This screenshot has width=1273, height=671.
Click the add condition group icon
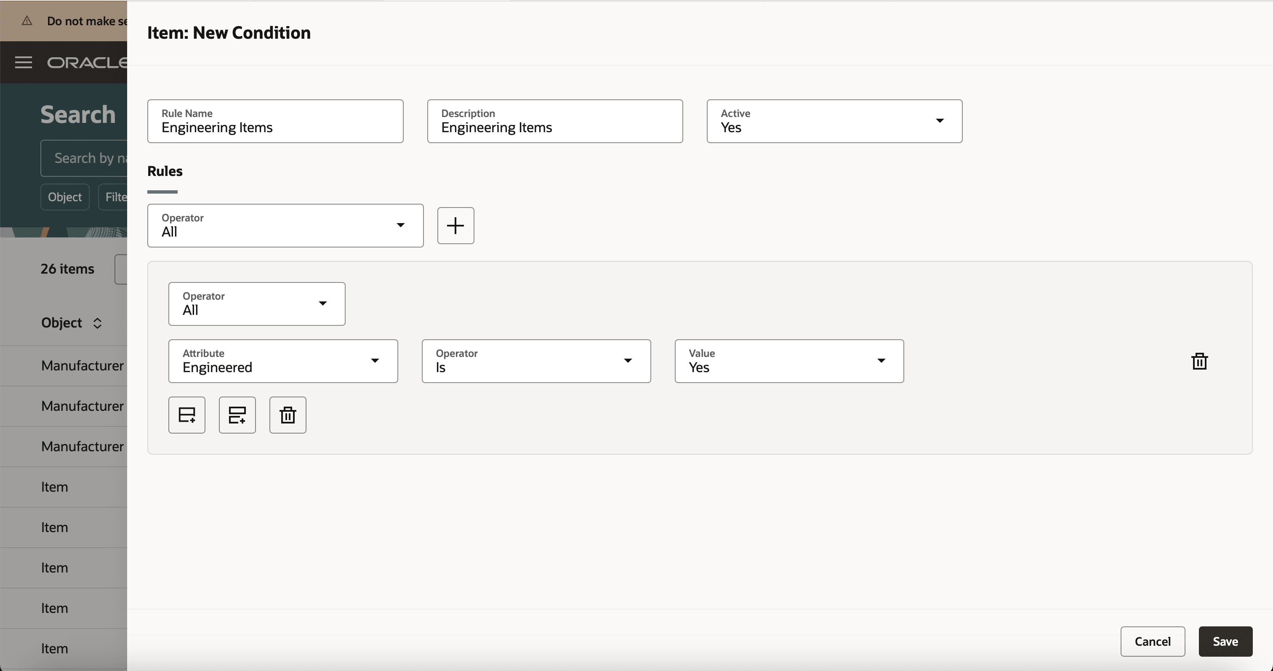click(x=237, y=415)
